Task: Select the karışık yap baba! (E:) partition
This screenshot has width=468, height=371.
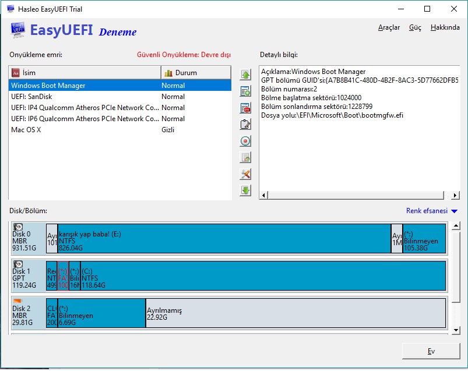Action: click(224, 238)
